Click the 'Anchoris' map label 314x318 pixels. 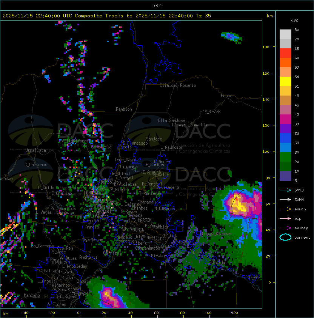88,257
